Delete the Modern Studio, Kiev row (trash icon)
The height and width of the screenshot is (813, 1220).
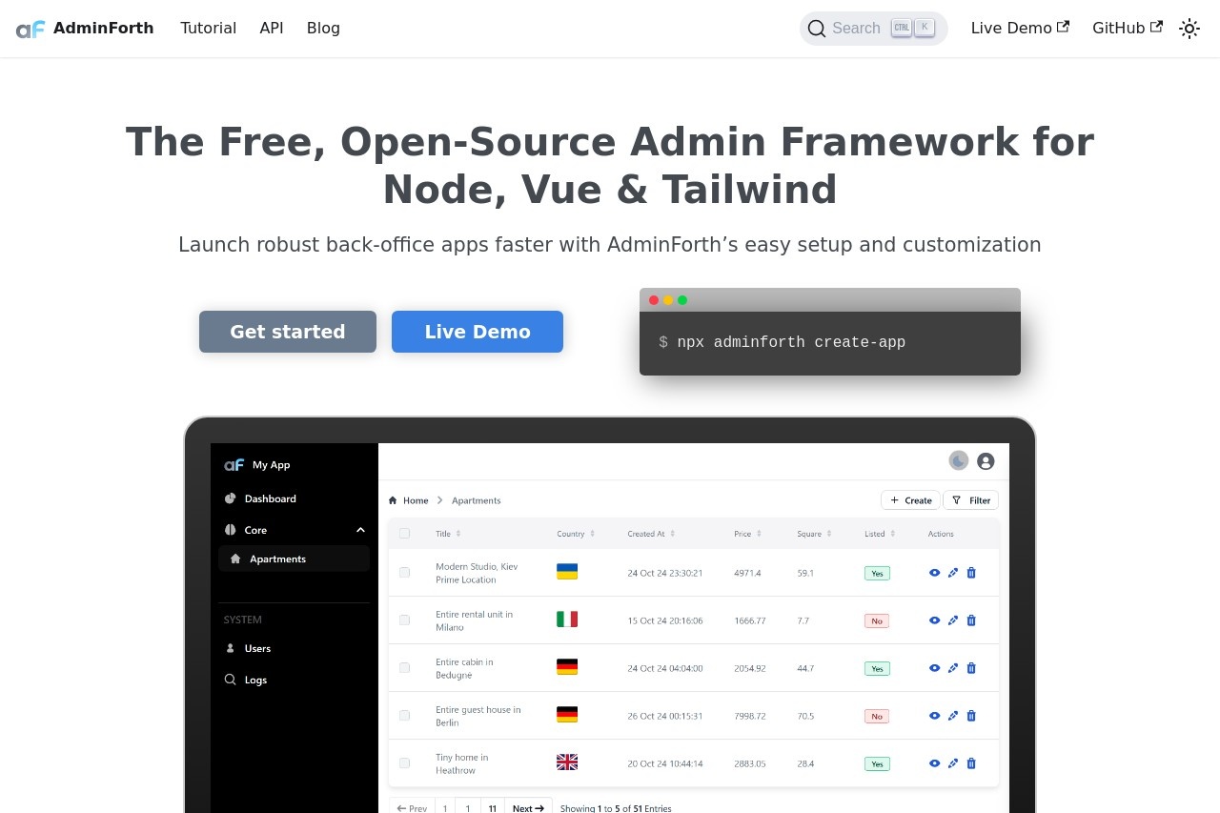point(971,573)
